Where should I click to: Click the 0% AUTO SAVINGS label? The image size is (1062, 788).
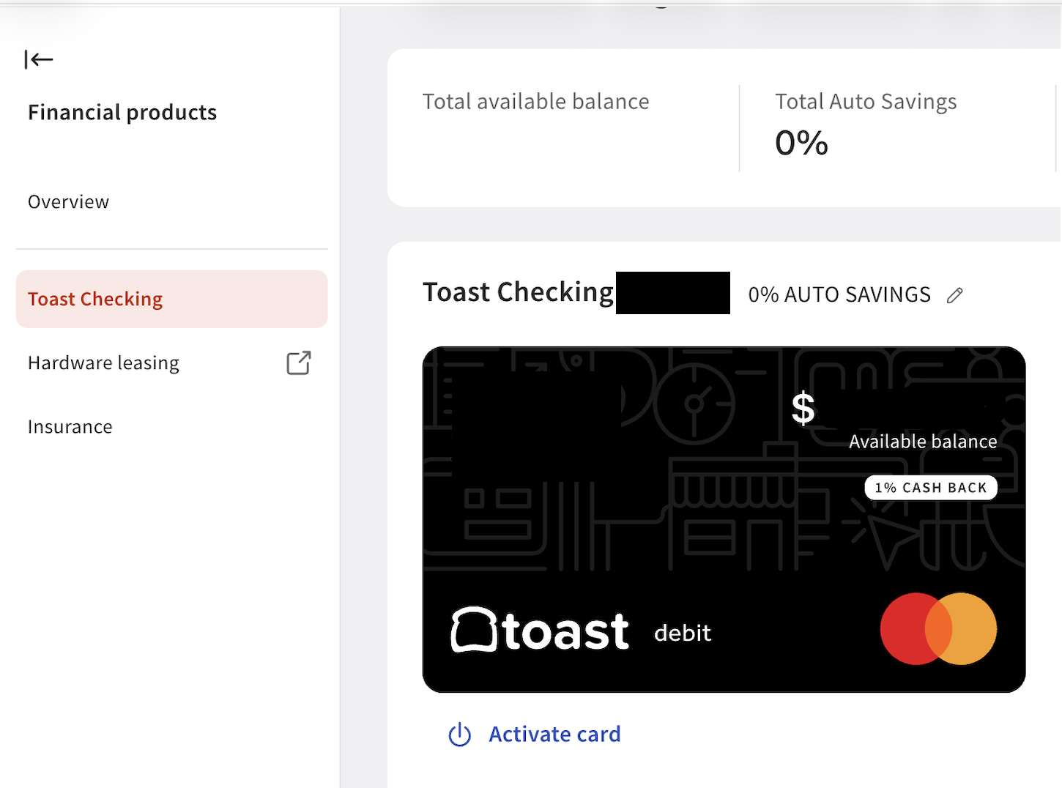point(839,295)
